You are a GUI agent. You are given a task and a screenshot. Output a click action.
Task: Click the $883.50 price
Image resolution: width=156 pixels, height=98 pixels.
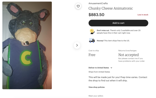(96, 15)
